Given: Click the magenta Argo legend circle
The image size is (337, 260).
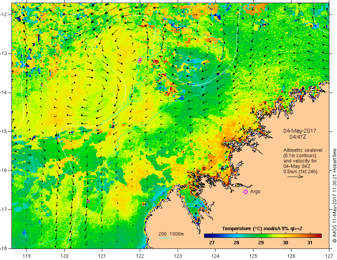Looking at the screenshot, I should click(245, 192).
